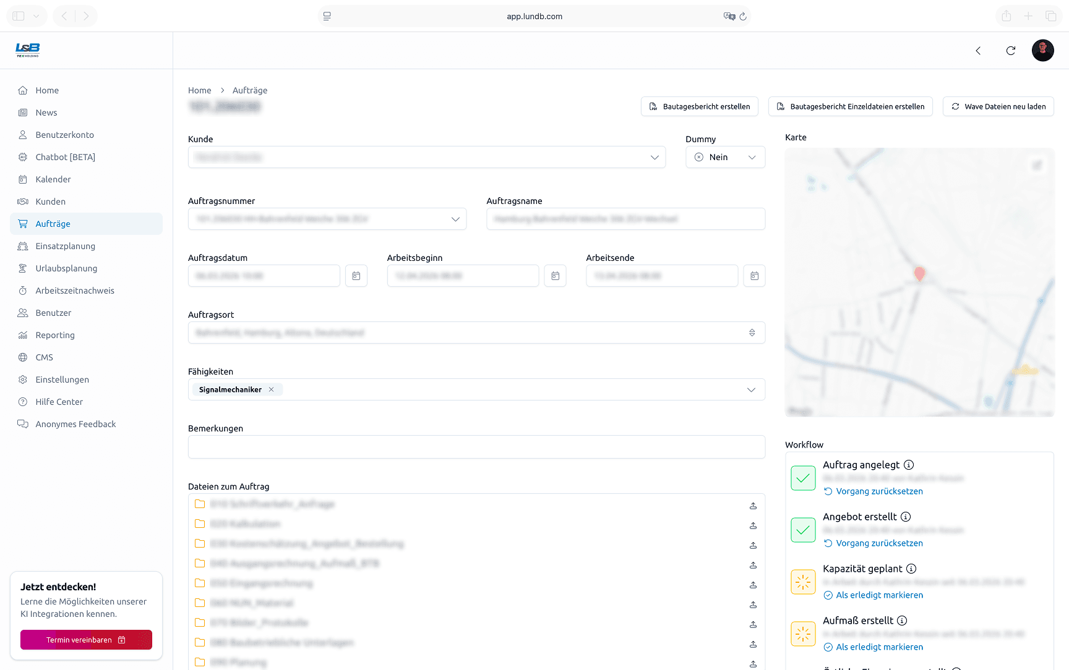The width and height of the screenshot is (1069, 670).
Task: Open calendar picker for Auftragsdatum
Action: tap(356, 276)
